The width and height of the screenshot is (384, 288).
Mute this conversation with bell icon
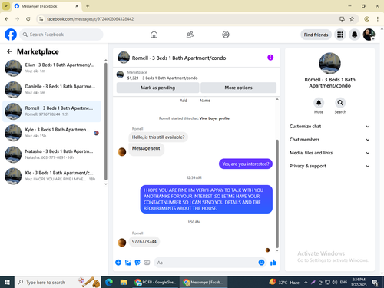pyautogui.click(x=319, y=103)
